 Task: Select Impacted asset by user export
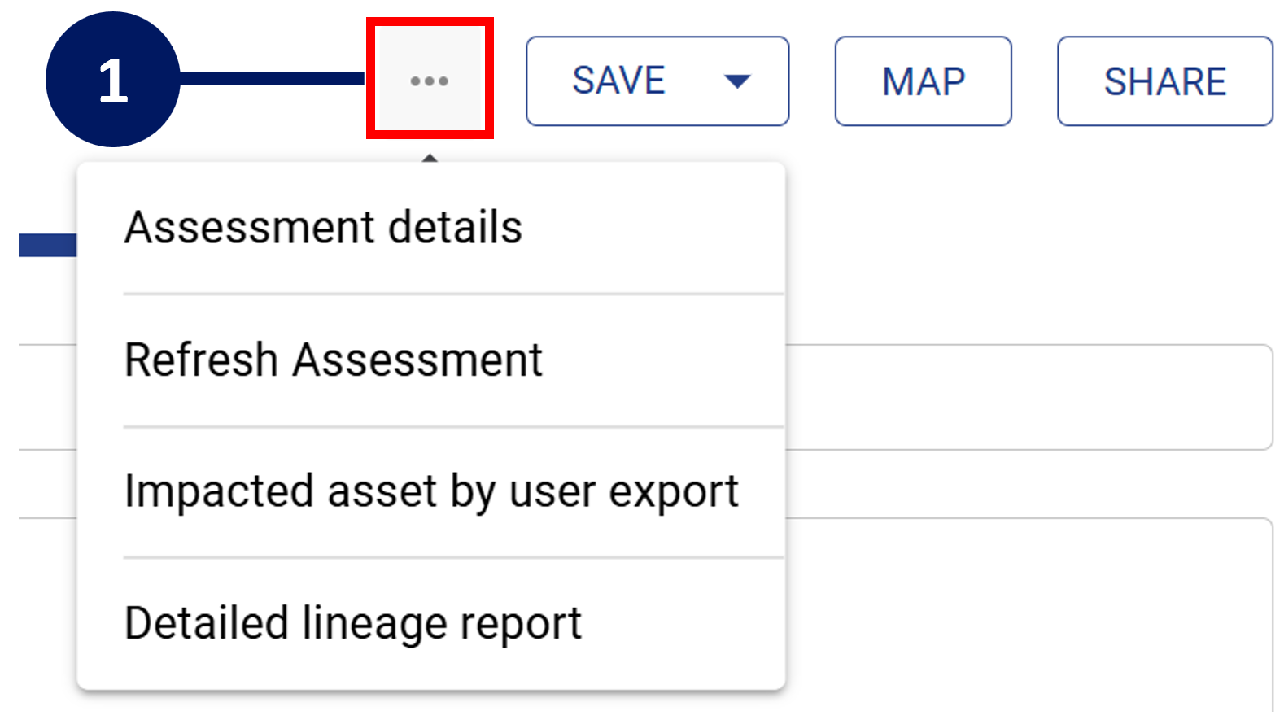coord(430,491)
